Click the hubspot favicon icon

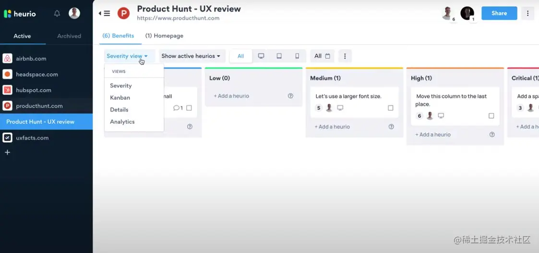tap(7, 90)
